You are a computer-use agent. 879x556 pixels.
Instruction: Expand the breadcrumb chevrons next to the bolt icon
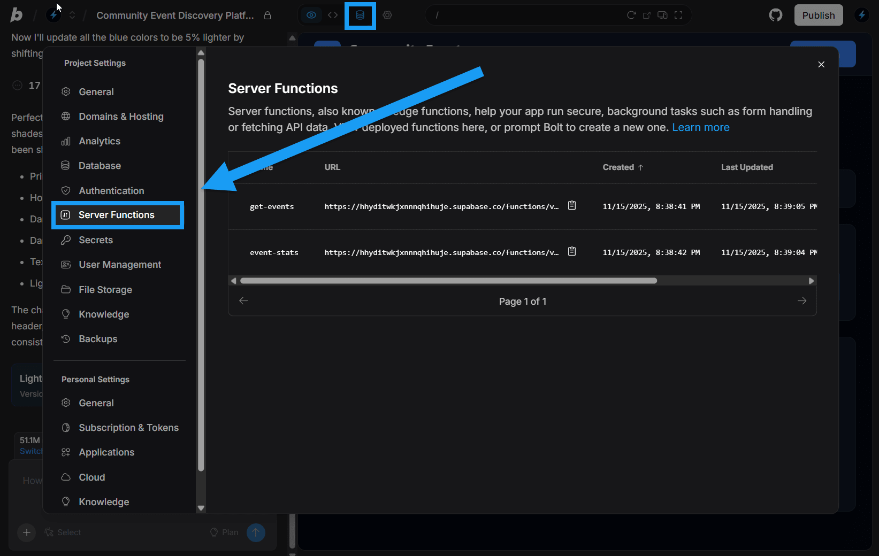72,15
